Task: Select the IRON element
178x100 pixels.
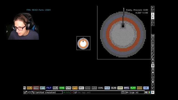Action: coord(88,88)
